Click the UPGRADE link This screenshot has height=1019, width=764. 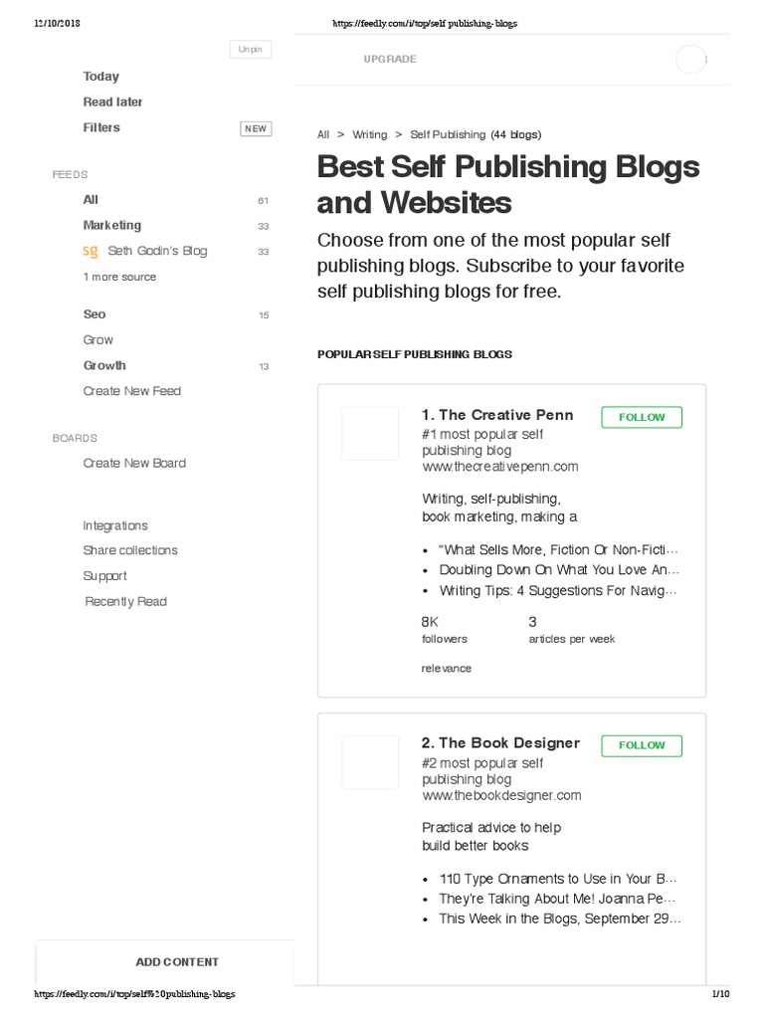[x=390, y=59]
